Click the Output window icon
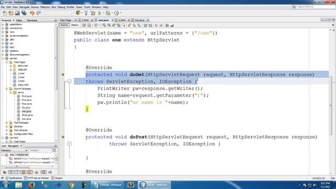Image resolution: width=336 pixels, height=189 pixels. [52, 178]
